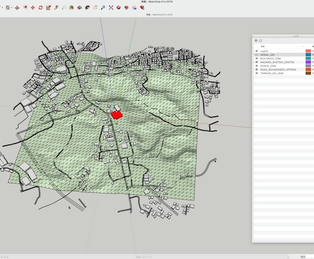Open the Extension Warehouse toolbar icon
The height and width of the screenshot is (259, 314).
click(x=126, y=7)
